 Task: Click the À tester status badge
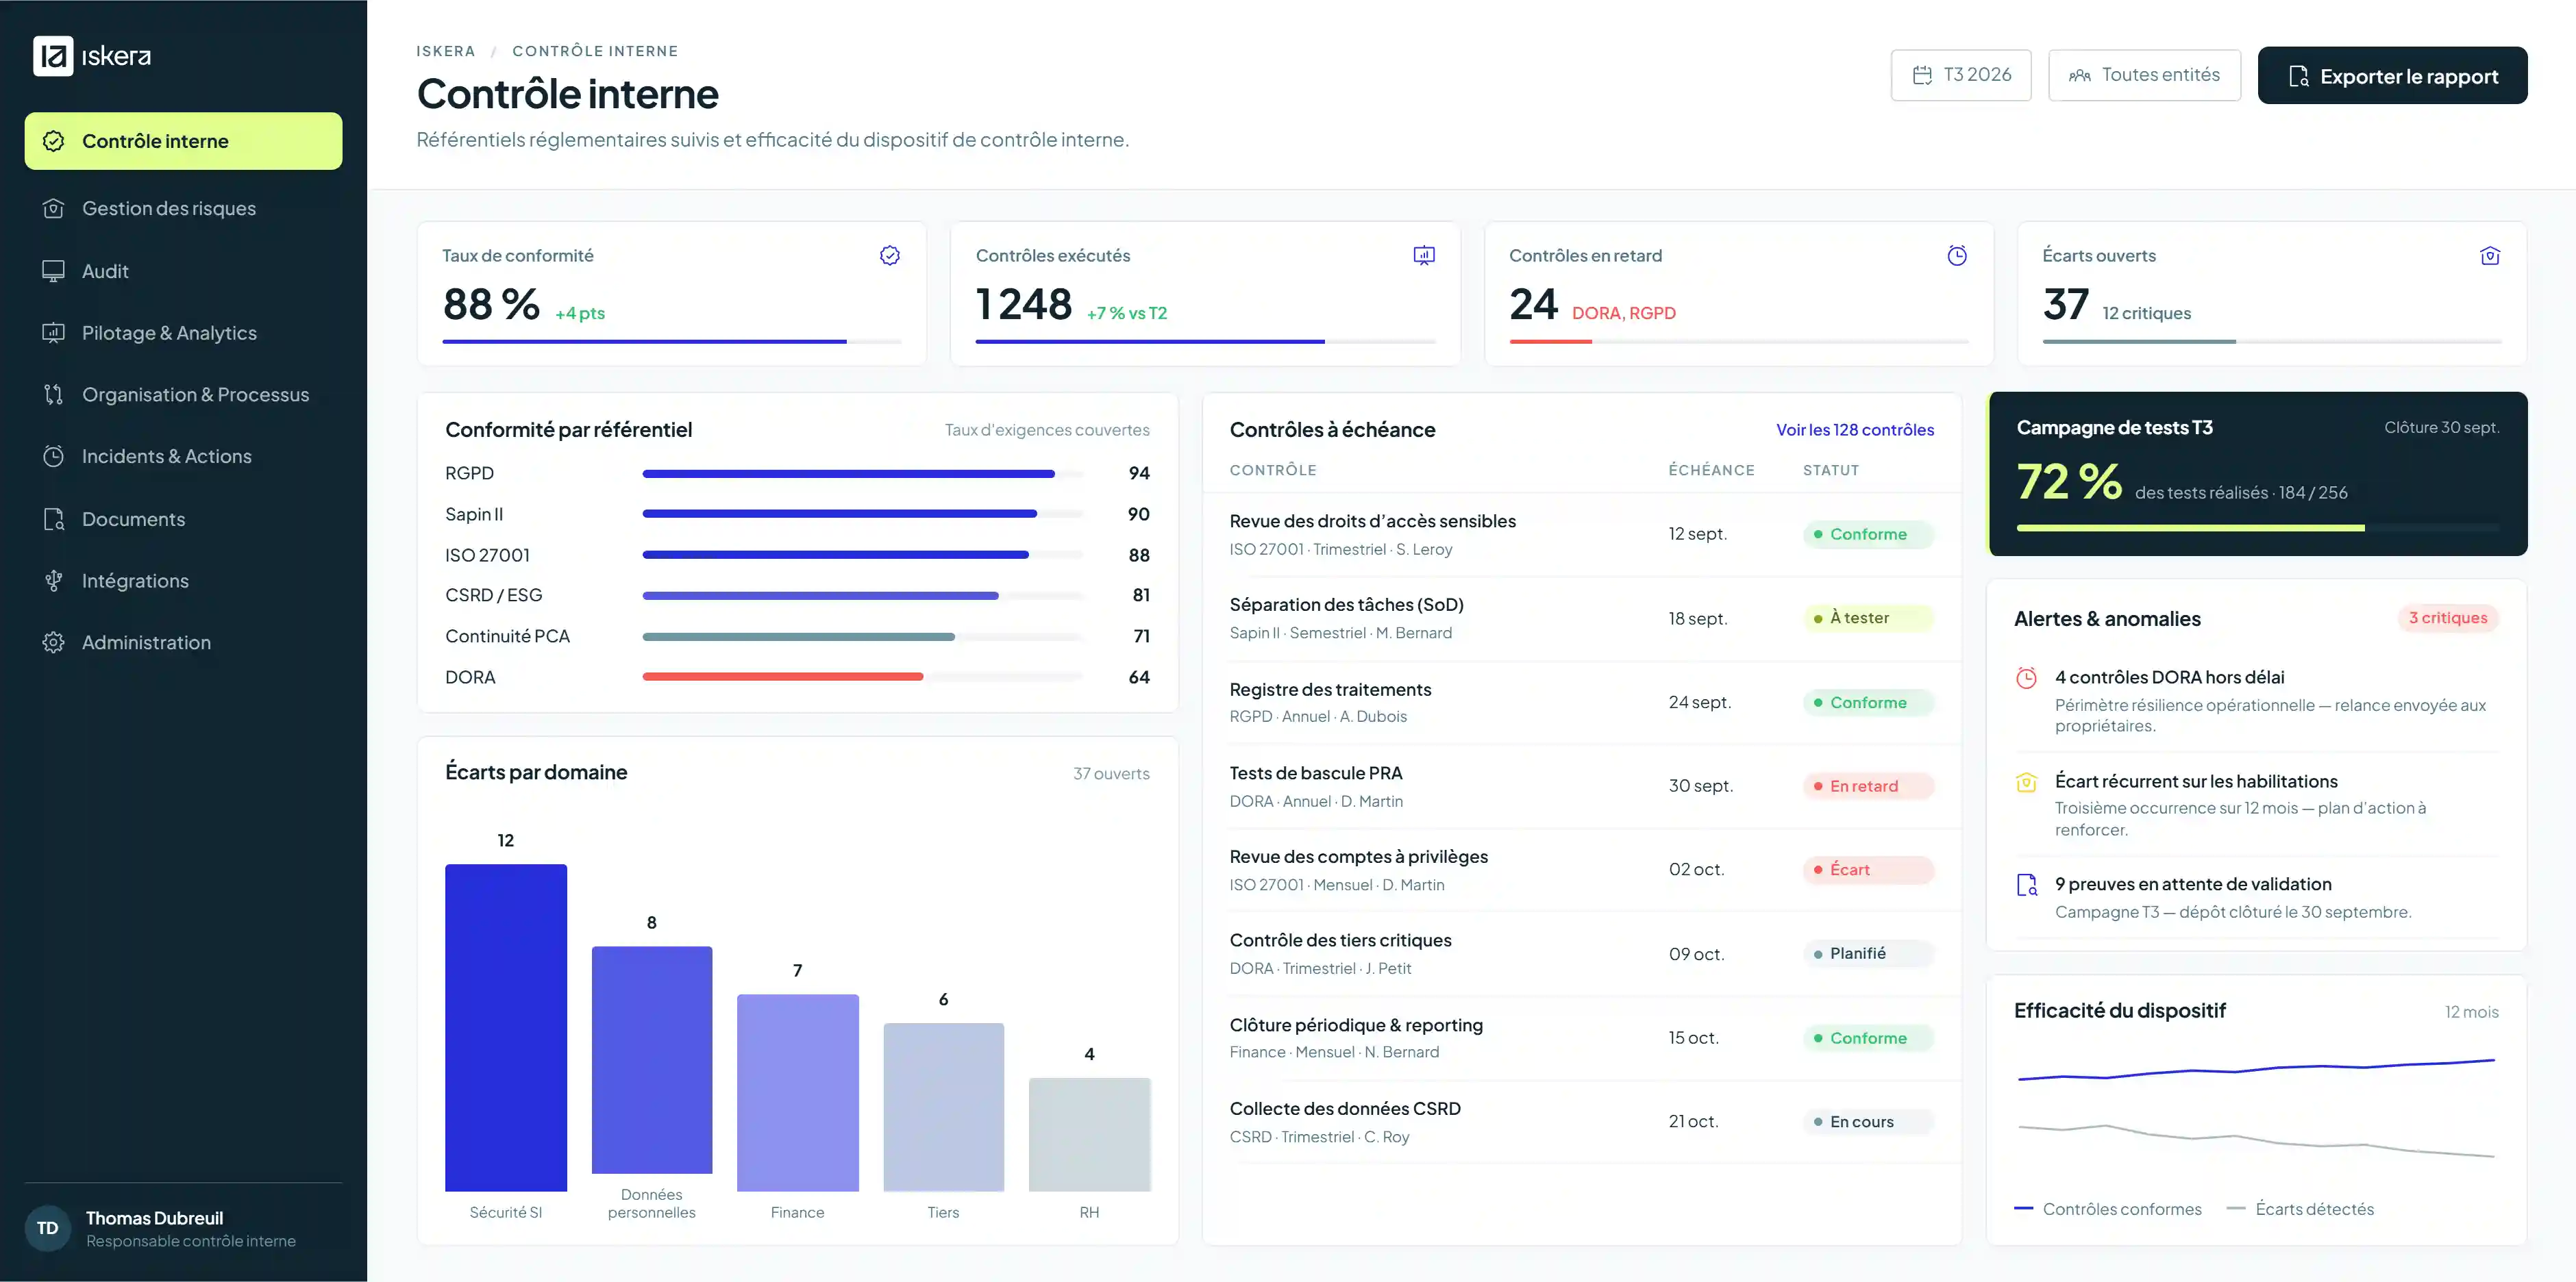(x=1868, y=618)
